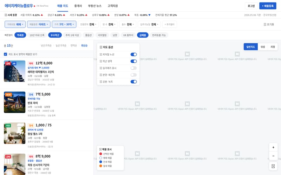Click the 급매 badge on 래미안 대치팰리스 photo
281x175 pixels.
[x=8, y=63]
